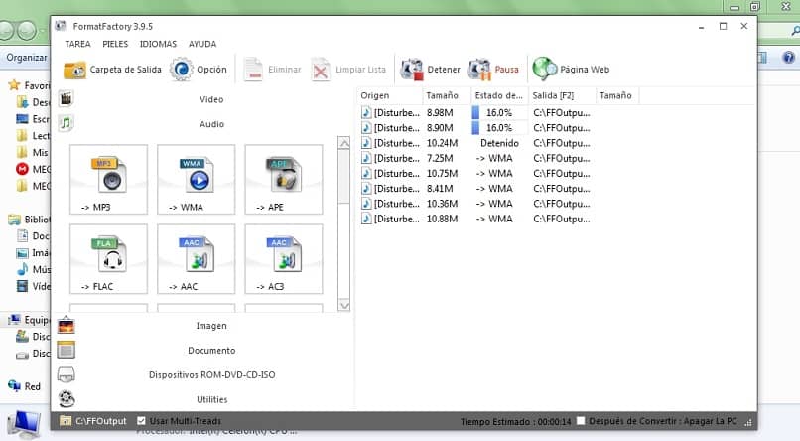The width and height of the screenshot is (800, 441).
Task: Click the Eliminar toolbar button
Action: point(272,70)
